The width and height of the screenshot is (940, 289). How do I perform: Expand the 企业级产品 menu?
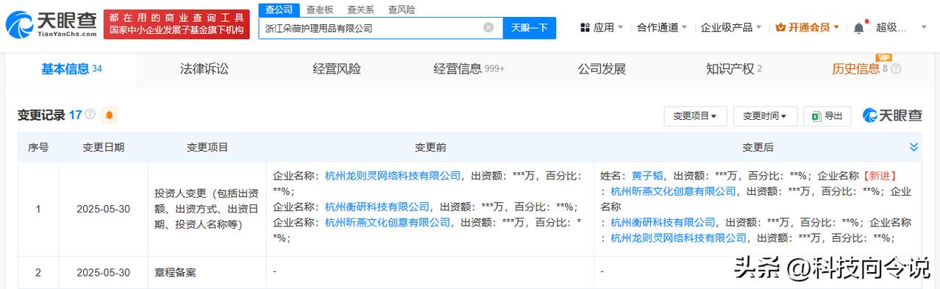(x=730, y=28)
